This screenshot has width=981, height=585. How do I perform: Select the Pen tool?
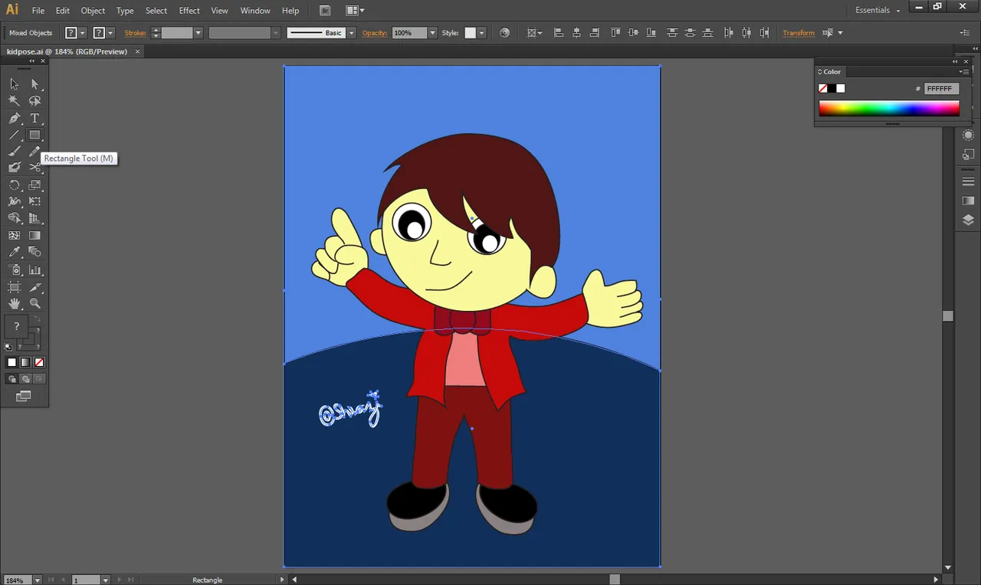coord(14,118)
